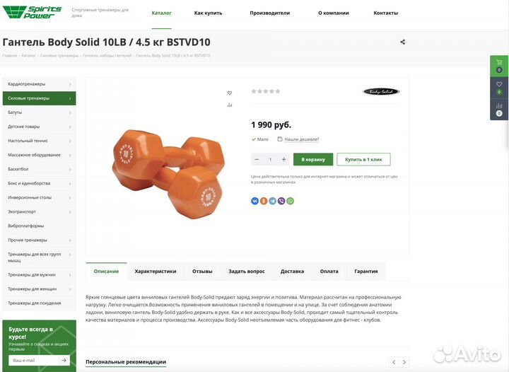
Task: Increase quantity with the plus button
Action: [283, 159]
